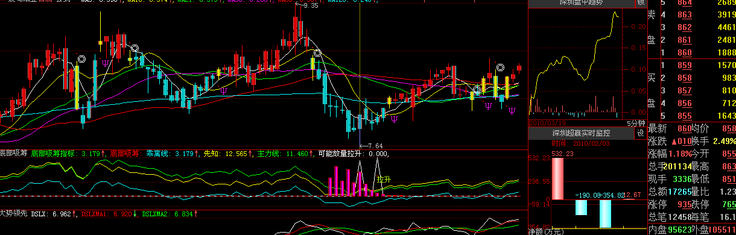Select the 深圳超赢实时监控 panel title bar
Image resolution: width=736 pixels, height=235 pixels.
pyautogui.click(x=581, y=133)
